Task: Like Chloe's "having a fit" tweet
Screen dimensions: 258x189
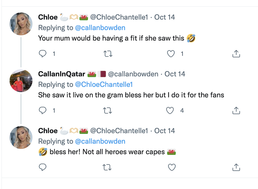Action: click(171, 54)
